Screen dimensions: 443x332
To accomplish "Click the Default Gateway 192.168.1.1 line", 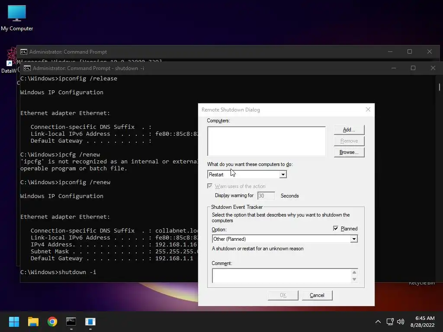I will point(112,259).
